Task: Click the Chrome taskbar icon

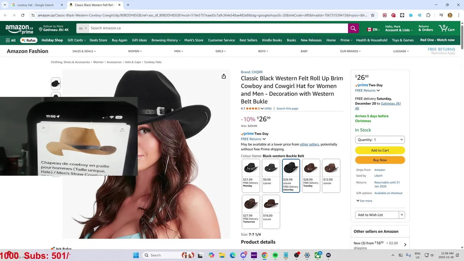Action: (265, 255)
